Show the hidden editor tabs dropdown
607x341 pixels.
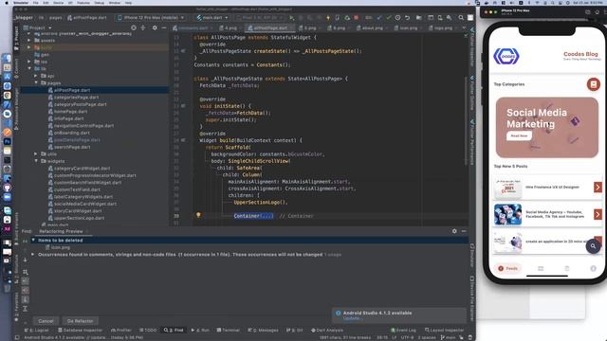(464, 27)
